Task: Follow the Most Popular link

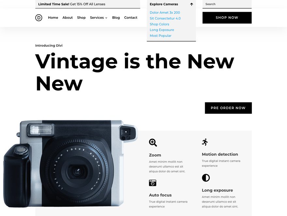Action: pos(160,36)
